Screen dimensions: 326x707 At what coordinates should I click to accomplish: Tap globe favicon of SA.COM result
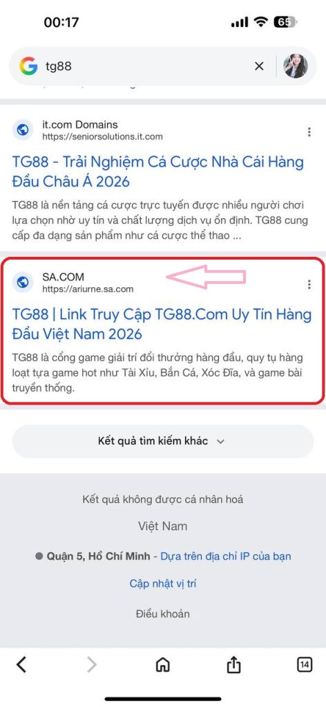pos(23,282)
